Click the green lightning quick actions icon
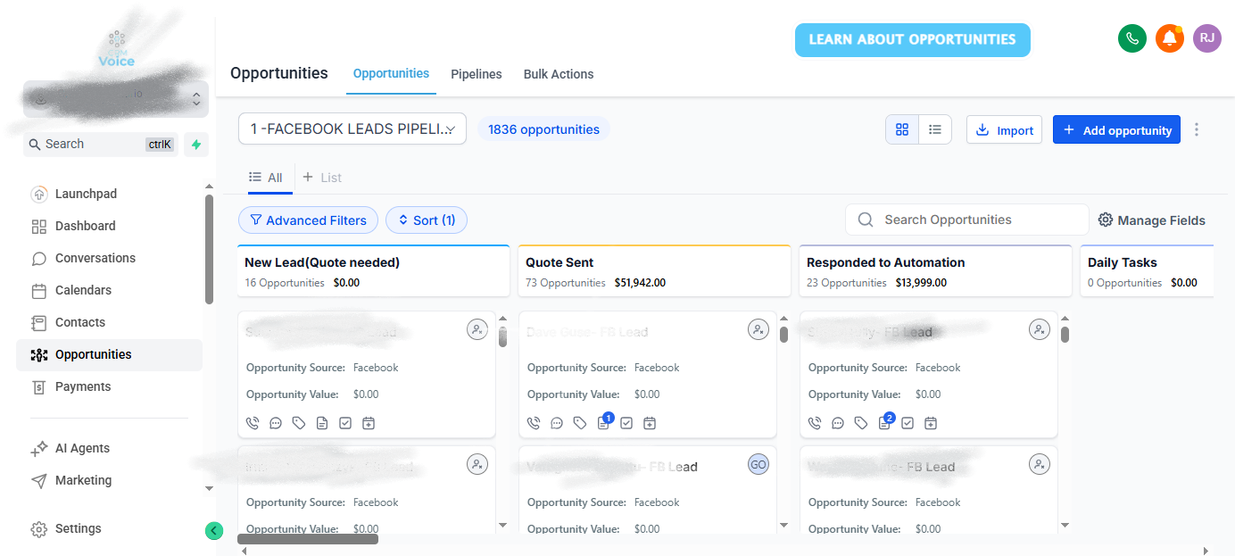 click(x=196, y=145)
